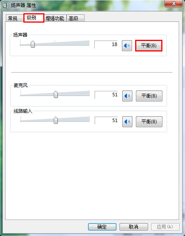This screenshot has height=236, width=185.
Task: Open 平衡(B) for 线路输入
Action: (x=149, y=122)
